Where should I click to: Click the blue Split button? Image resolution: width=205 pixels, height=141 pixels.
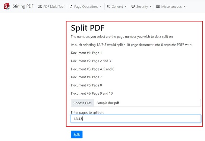click(x=77, y=134)
